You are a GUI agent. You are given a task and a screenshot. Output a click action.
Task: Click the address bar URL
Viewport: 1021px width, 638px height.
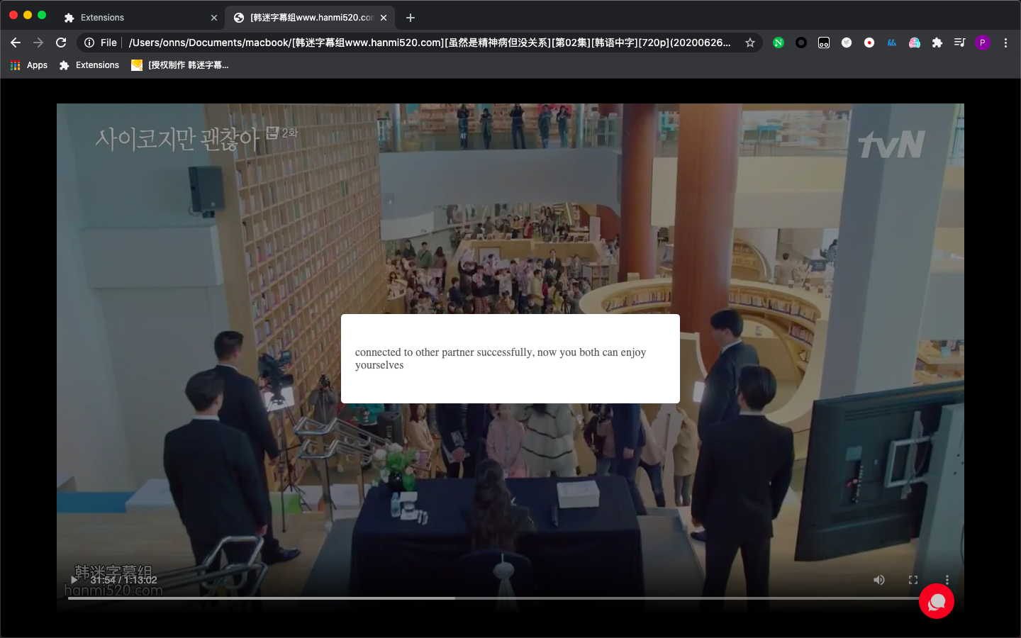[430, 43]
